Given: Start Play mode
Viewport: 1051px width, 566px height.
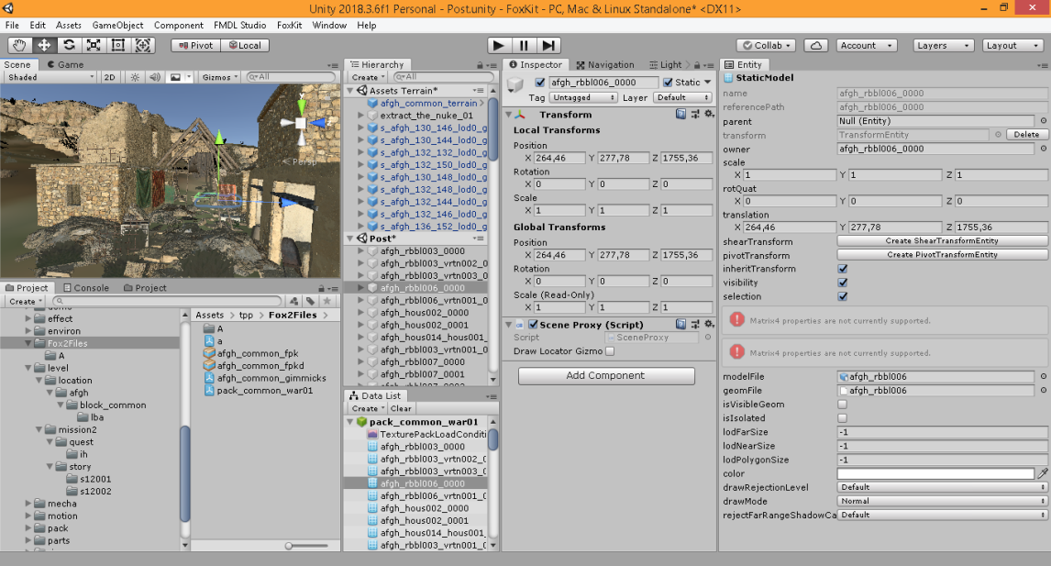Looking at the screenshot, I should 498,45.
